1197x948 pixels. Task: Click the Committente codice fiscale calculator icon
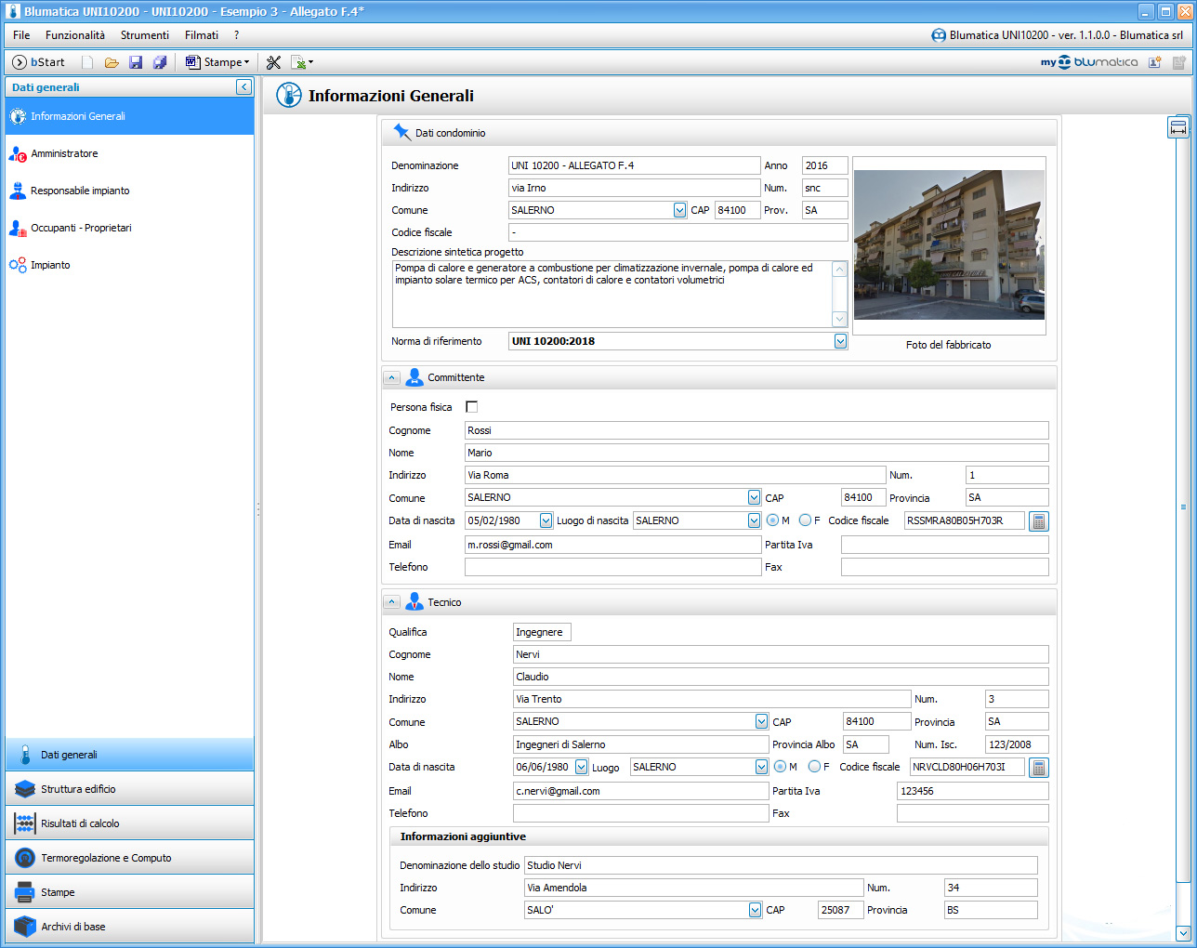click(1039, 521)
